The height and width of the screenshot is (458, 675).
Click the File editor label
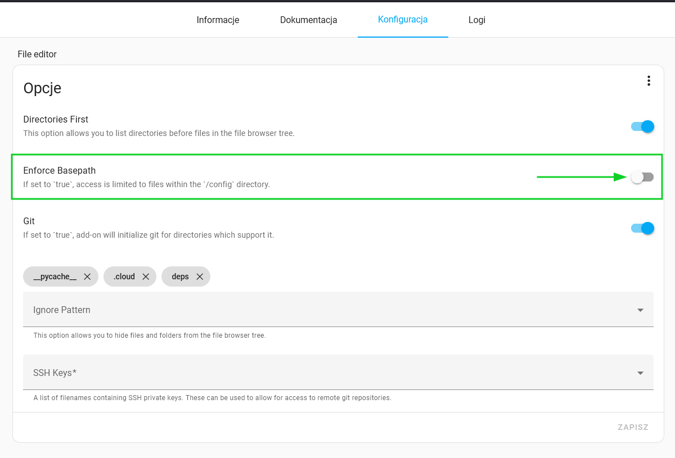pyautogui.click(x=37, y=54)
